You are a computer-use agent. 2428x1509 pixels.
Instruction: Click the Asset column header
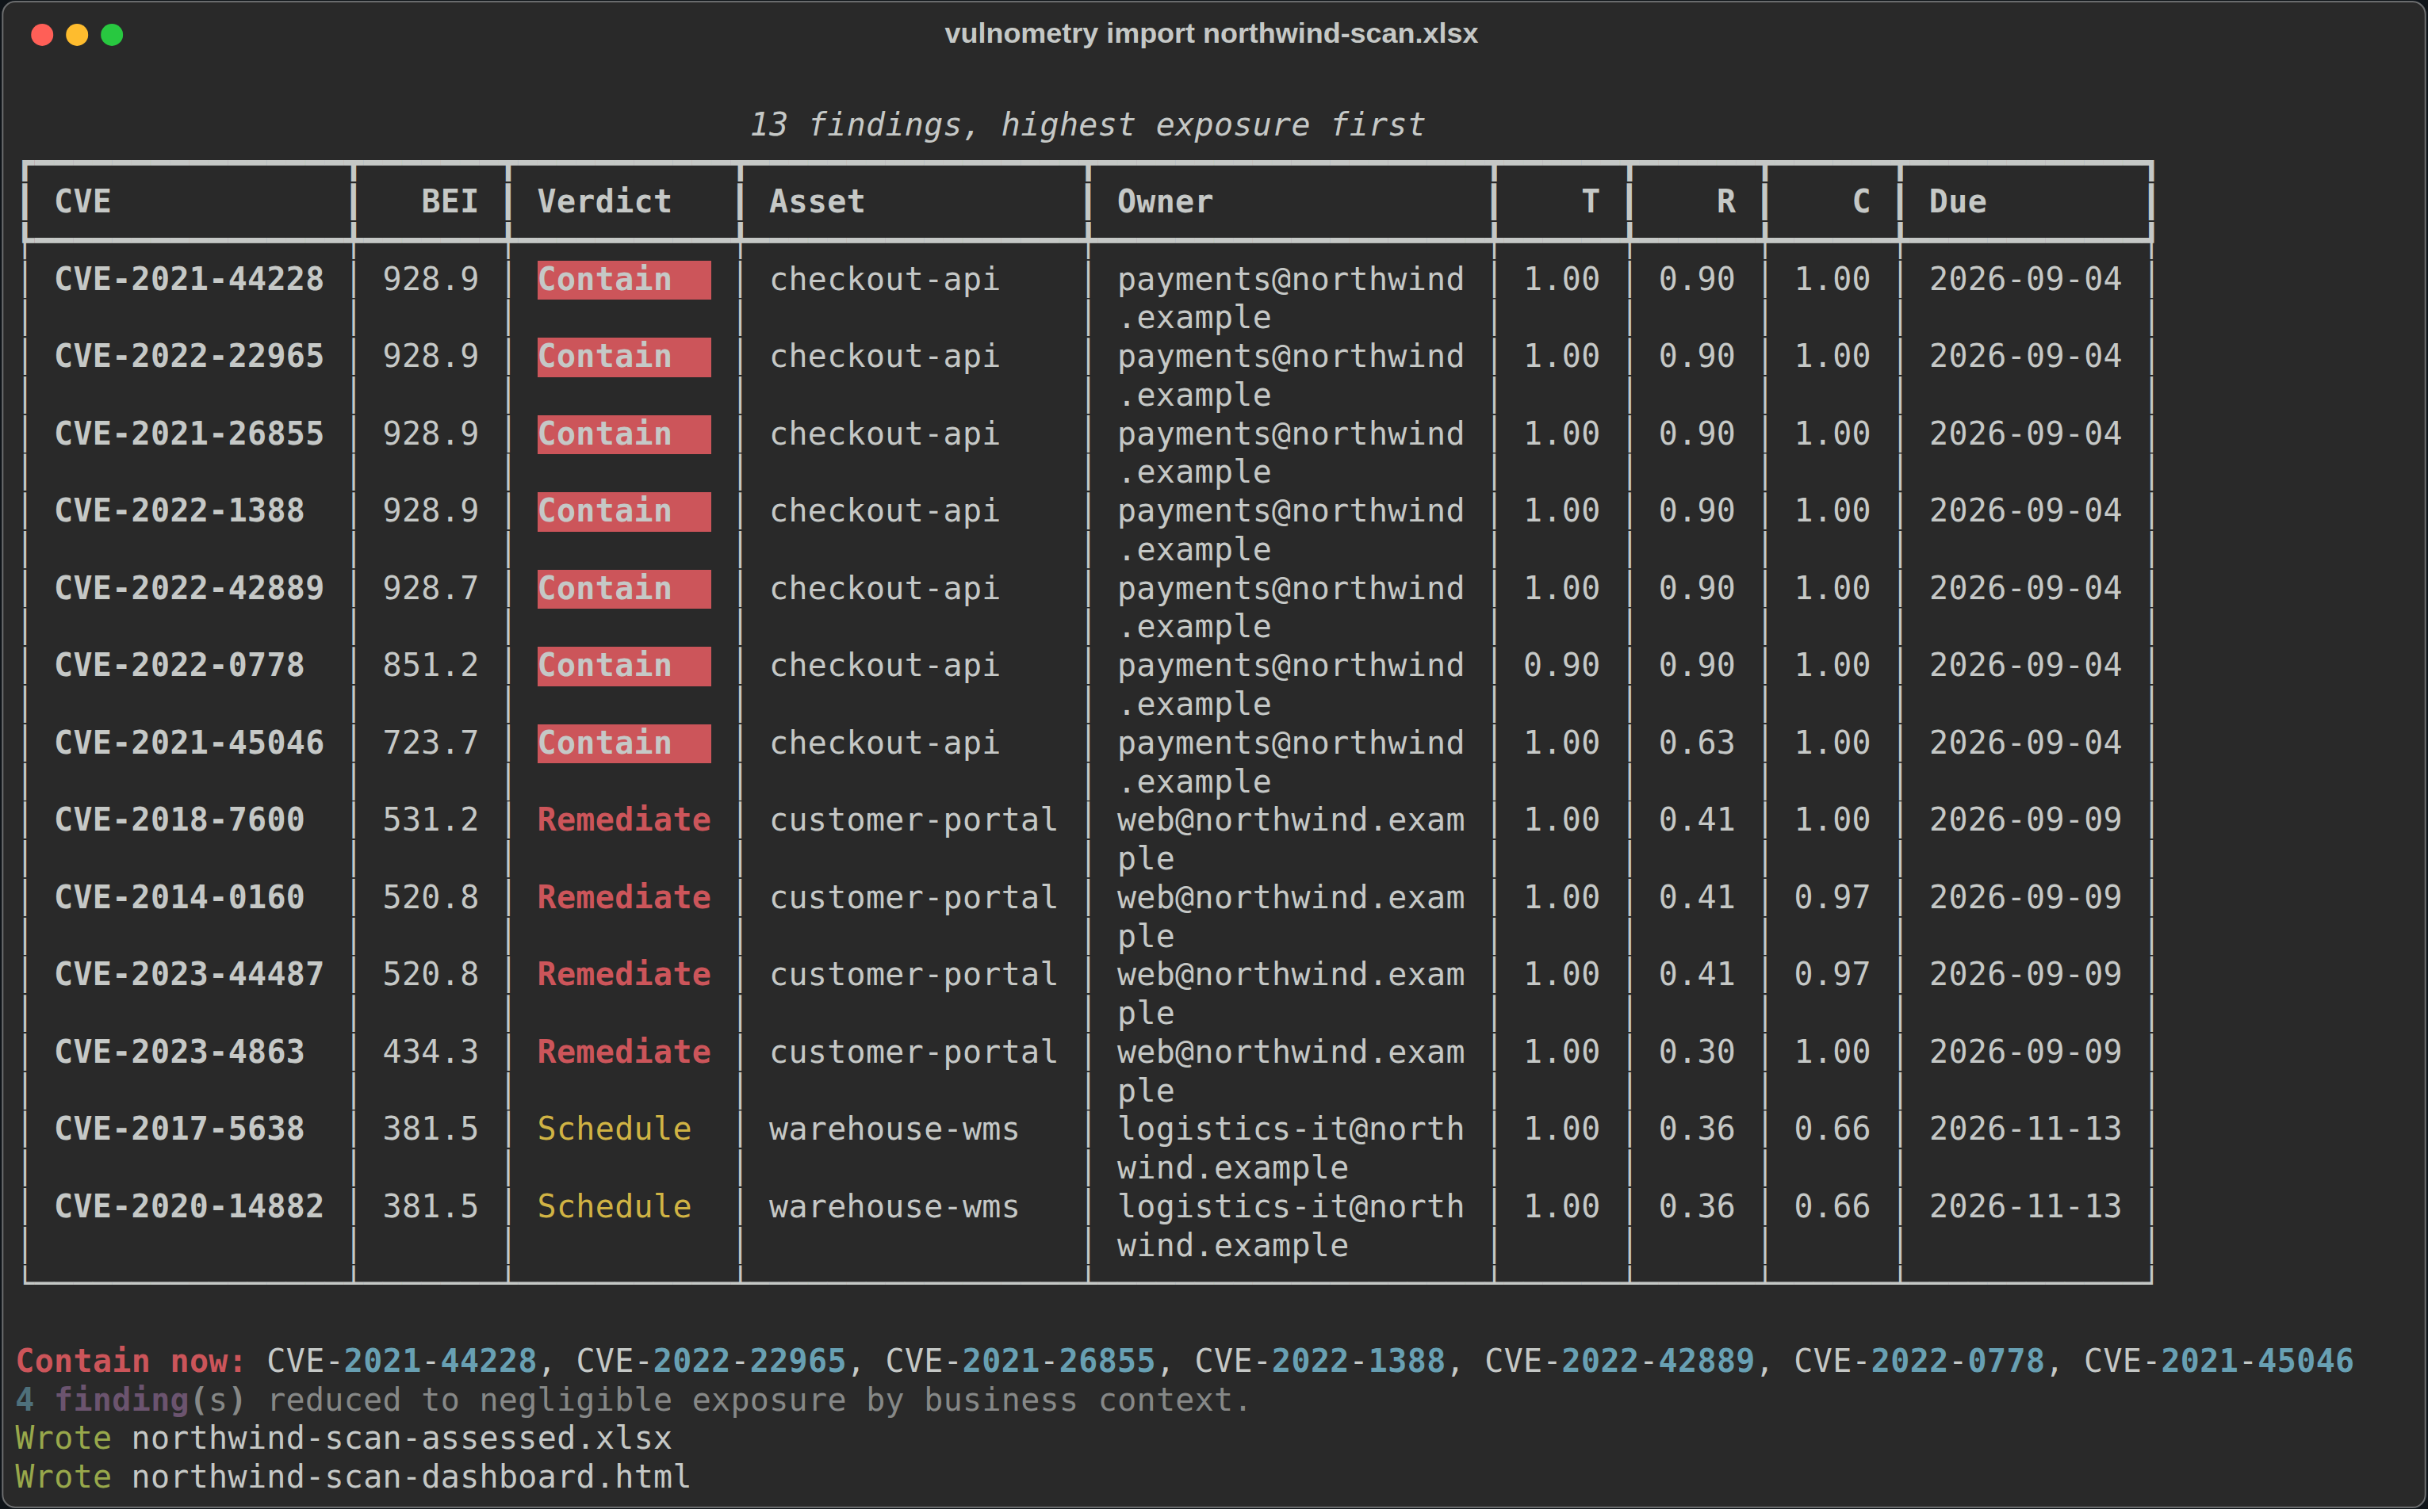coord(817,201)
